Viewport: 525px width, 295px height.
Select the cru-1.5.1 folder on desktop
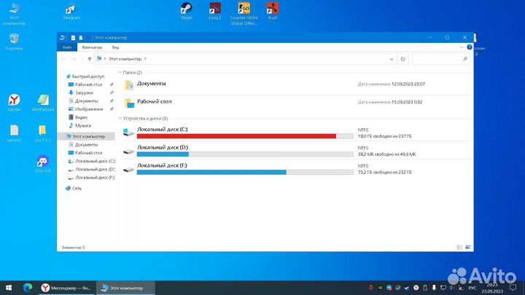[x=42, y=133]
